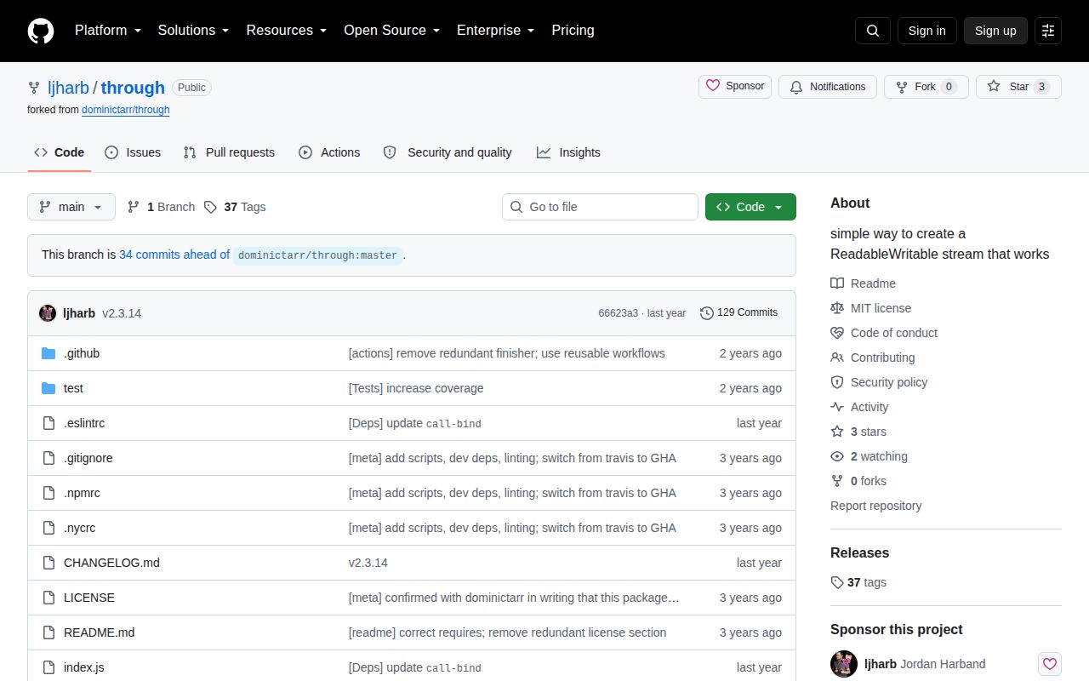Open the ljharb owner link in the title
This screenshot has width=1089, height=681.
coord(68,88)
